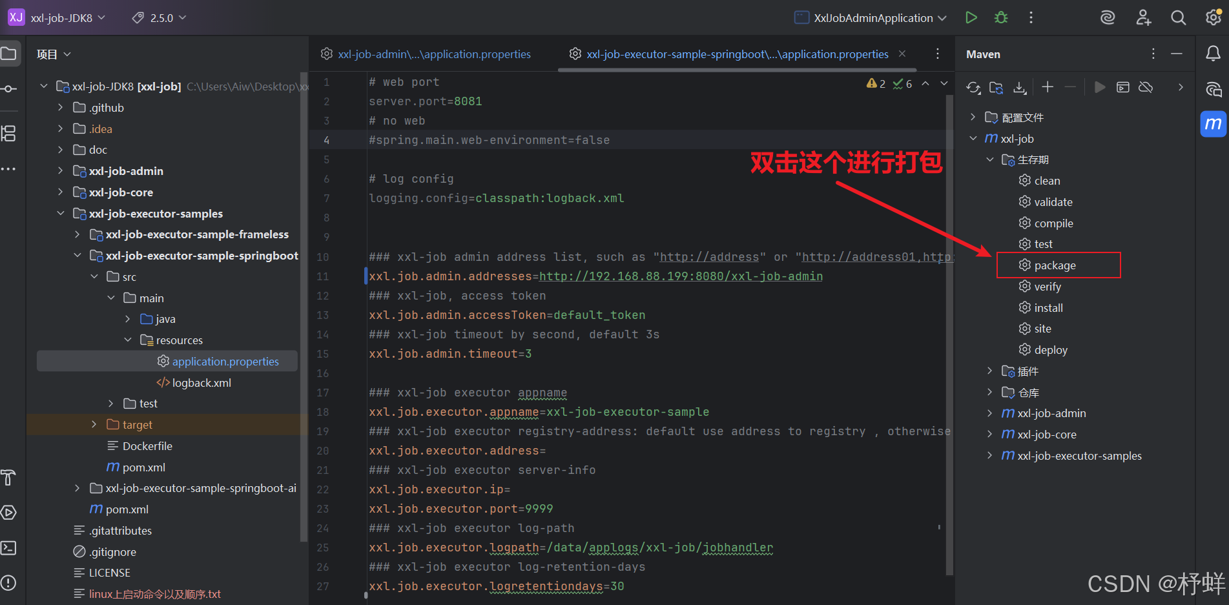
Task: Execute Maven goal icon
Action: point(1123,87)
